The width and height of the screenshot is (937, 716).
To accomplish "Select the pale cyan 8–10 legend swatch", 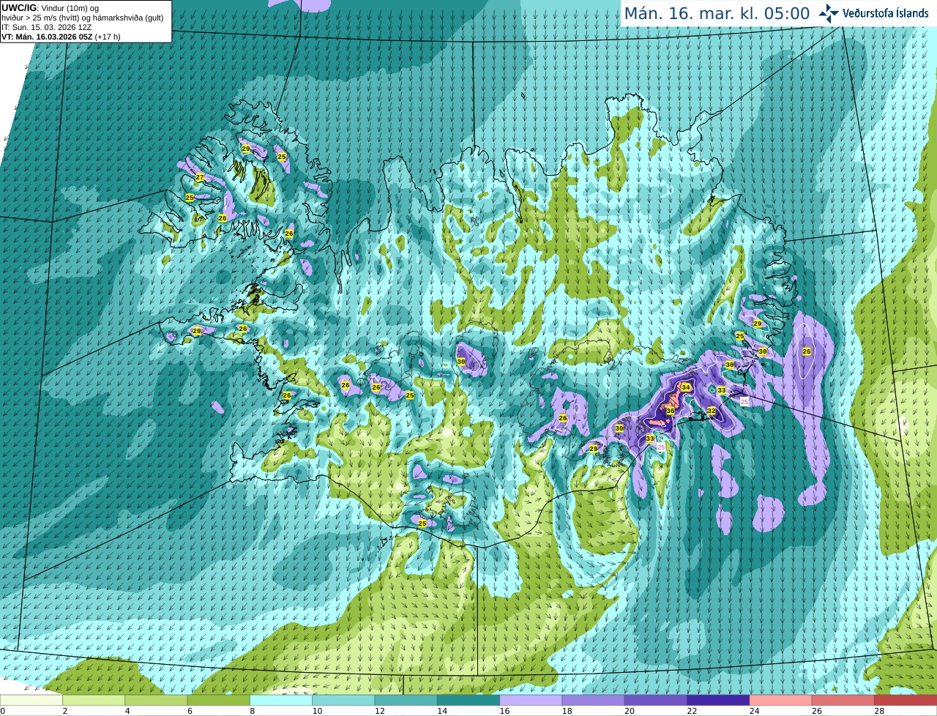I will tap(281, 700).
